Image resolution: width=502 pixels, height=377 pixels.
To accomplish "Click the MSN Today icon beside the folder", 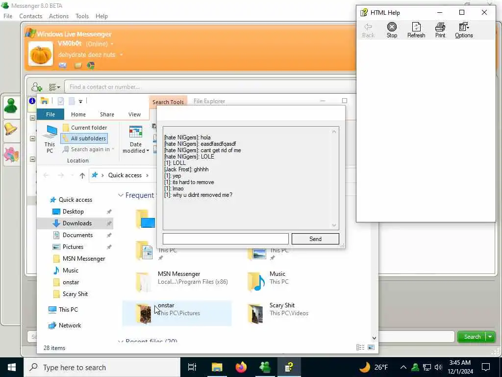I will pos(91,66).
